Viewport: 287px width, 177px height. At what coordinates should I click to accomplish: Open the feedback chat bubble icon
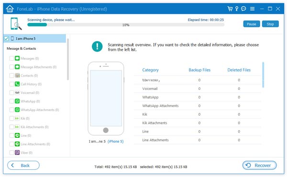click(x=243, y=9)
